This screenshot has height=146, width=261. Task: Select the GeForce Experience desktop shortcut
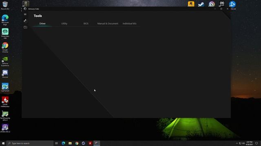pos(5,61)
